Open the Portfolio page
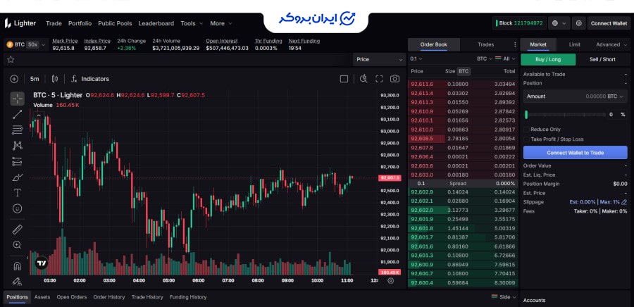 [x=80, y=23]
